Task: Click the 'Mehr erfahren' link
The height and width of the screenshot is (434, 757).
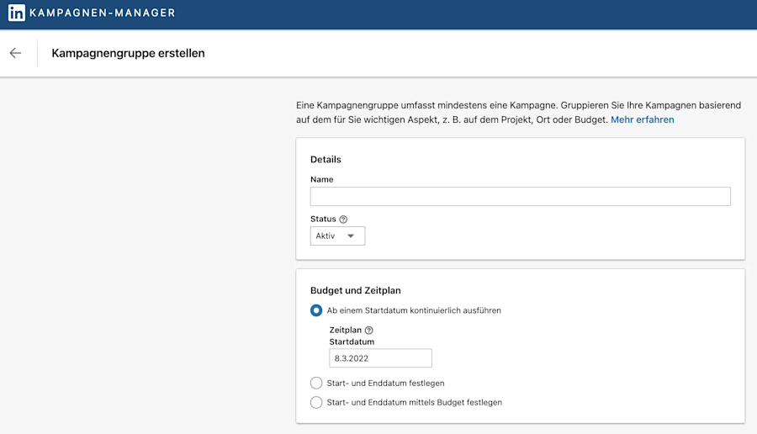Action: 642,119
